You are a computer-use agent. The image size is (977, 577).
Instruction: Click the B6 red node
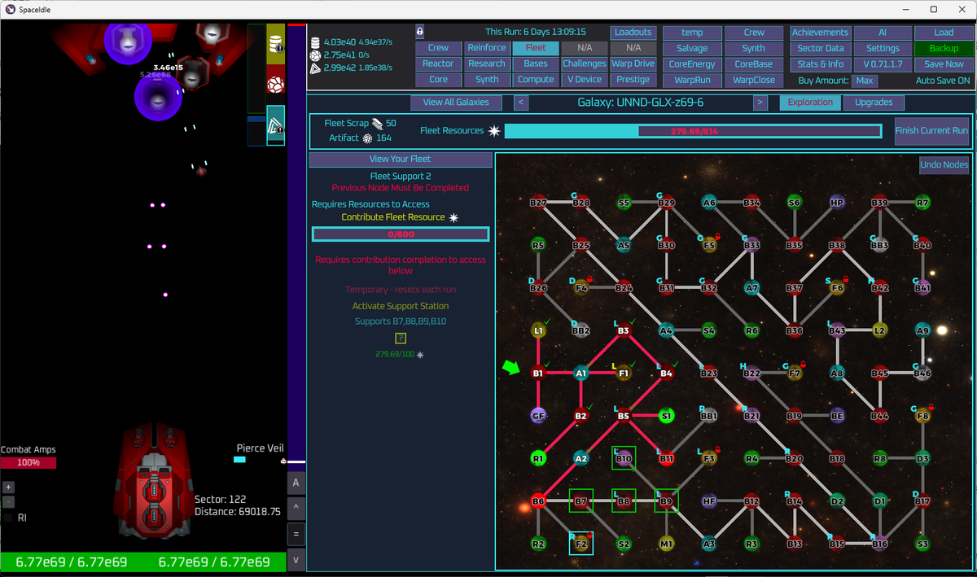click(x=537, y=501)
